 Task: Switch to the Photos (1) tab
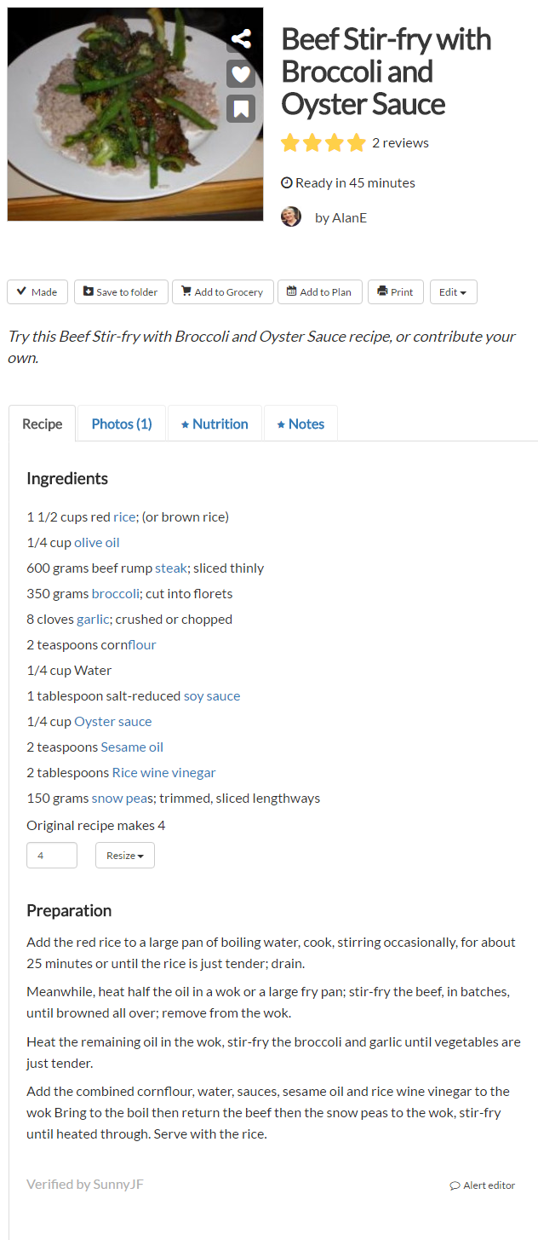pos(122,424)
